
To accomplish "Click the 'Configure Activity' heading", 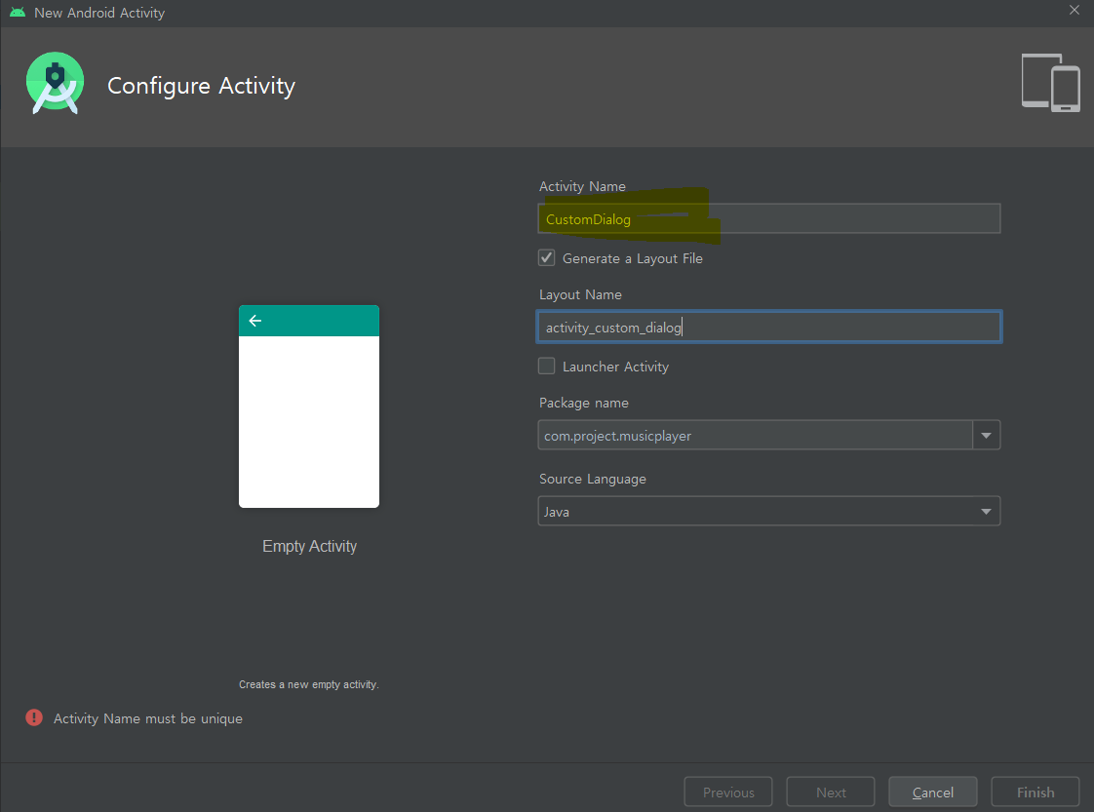I will [x=201, y=86].
